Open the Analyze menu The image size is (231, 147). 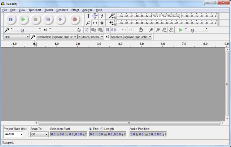pos(87,10)
